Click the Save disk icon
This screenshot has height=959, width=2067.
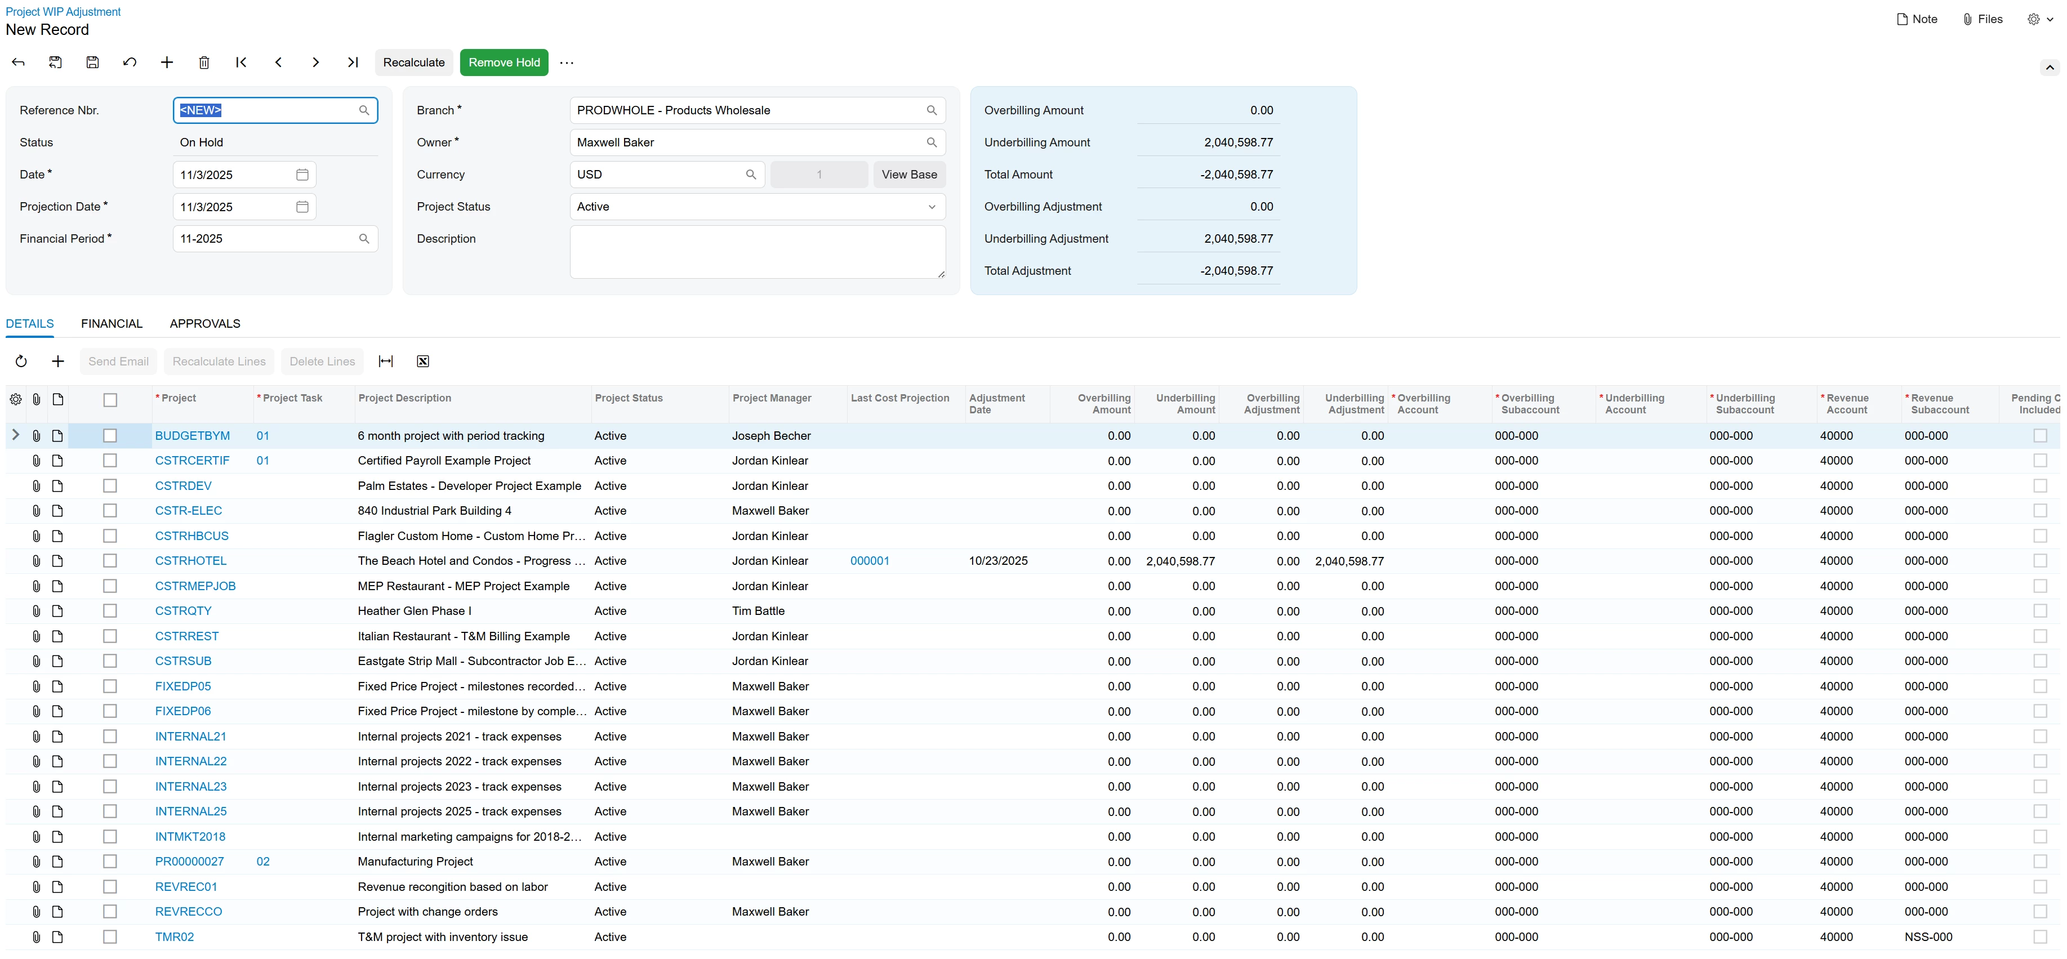tap(92, 63)
